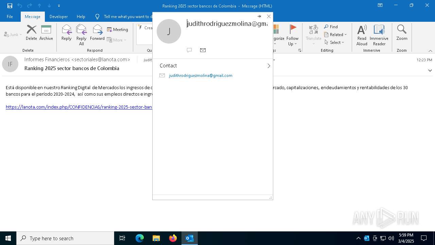Click the Undo arrow in the title bar
The height and width of the screenshot is (245, 435).
[x=20, y=6]
